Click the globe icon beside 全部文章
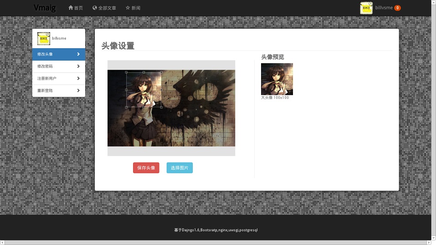Image resolution: width=436 pixels, height=245 pixels. [95, 8]
